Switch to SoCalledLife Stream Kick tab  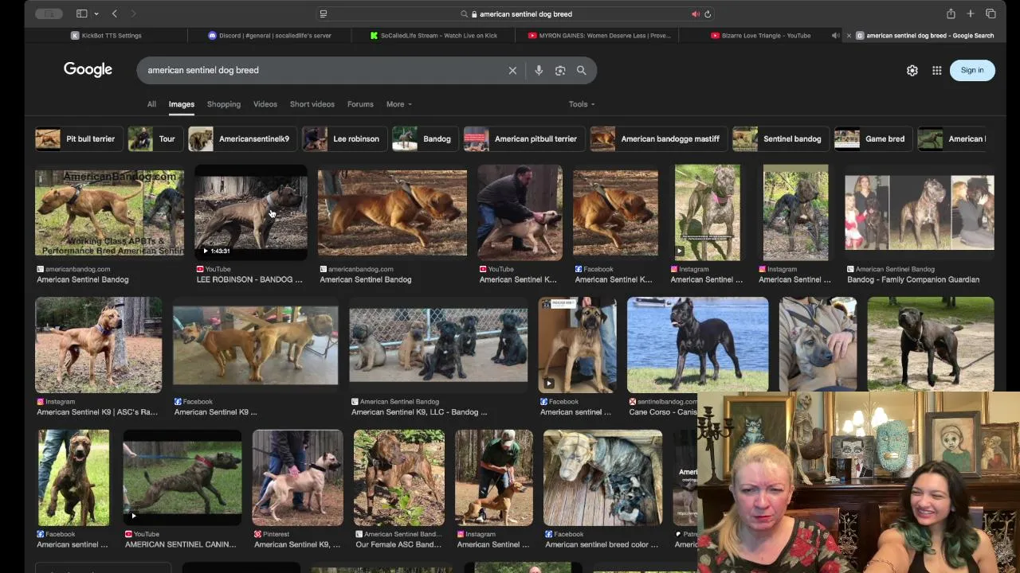coord(433,35)
